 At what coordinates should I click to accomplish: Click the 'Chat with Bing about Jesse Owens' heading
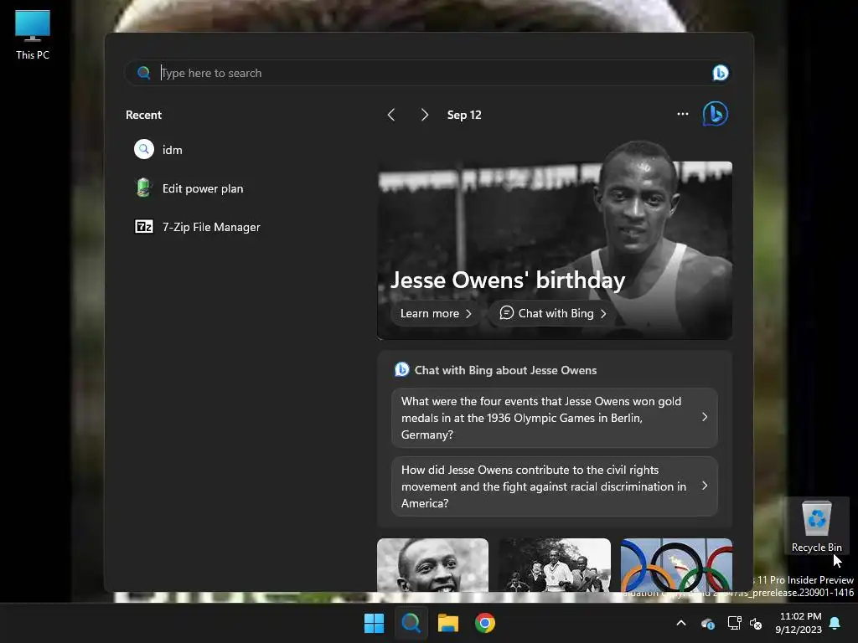point(505,370)
